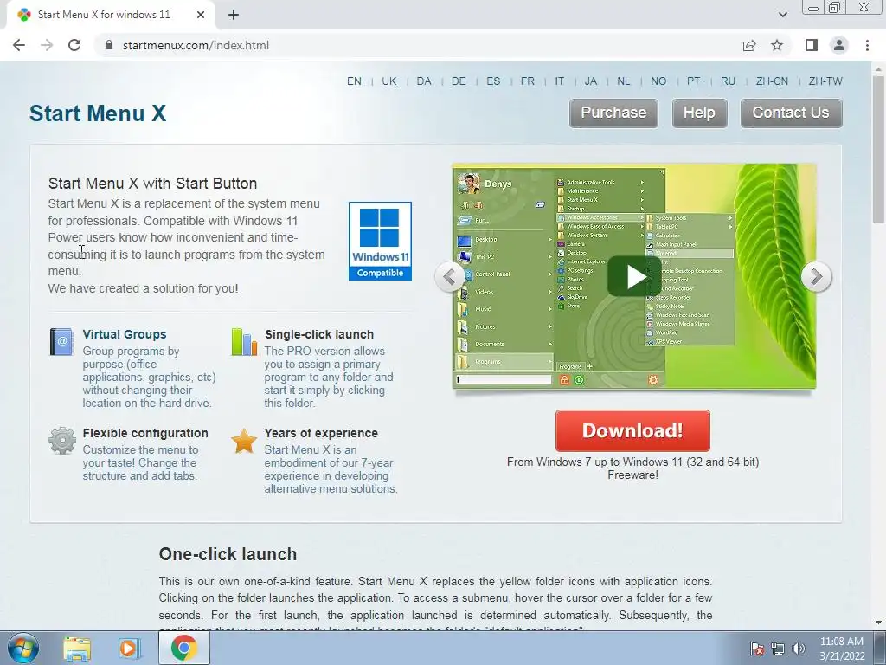Click the Virtual Groups heading link
Image resolution: width=886 pixels, height=665 pixels.
(125, 334)
